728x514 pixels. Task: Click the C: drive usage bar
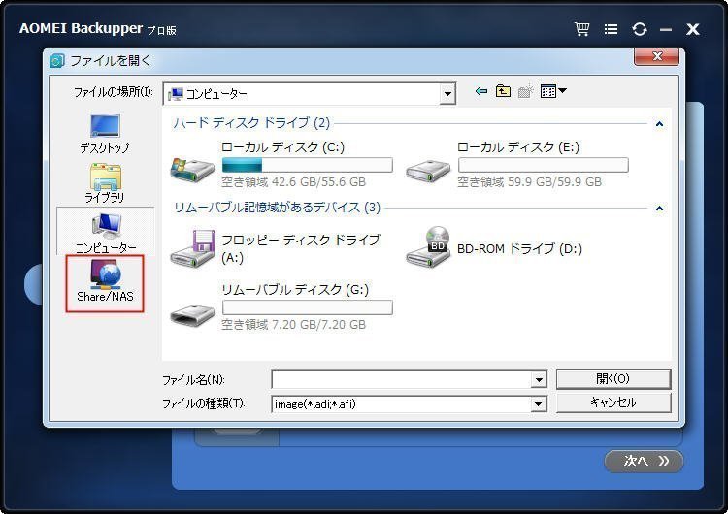(x=308, y=165)
